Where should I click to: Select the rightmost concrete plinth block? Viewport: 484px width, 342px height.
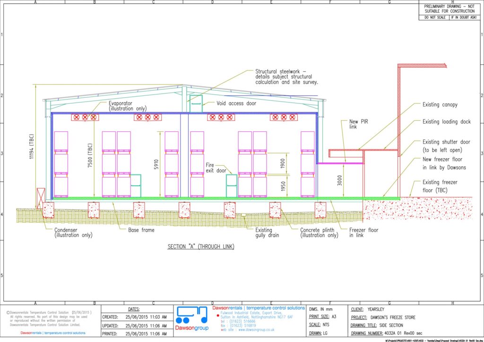coord(320,210)
